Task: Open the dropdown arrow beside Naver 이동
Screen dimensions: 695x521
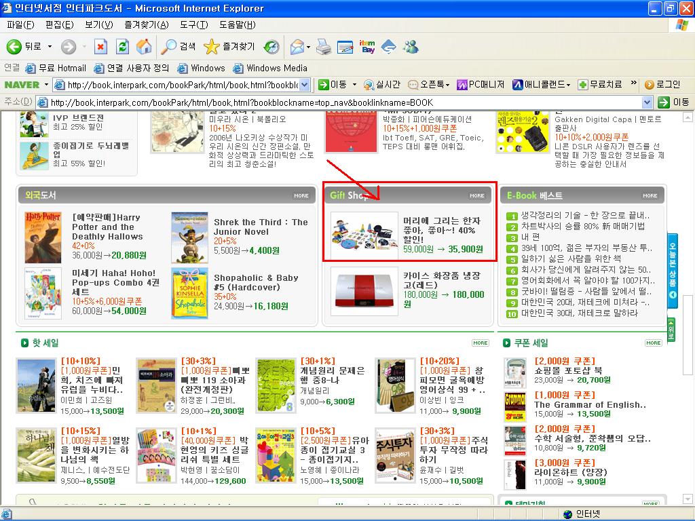Action: 354,84
